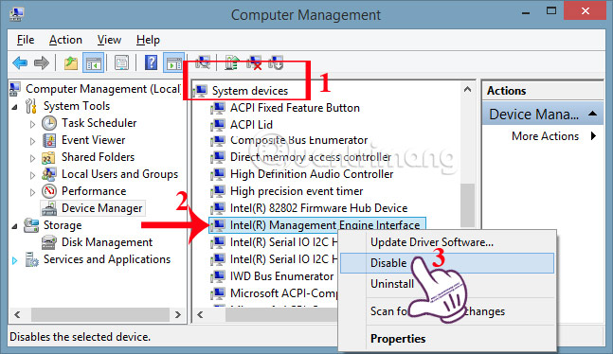The image size is (613, 354).
Task: Click the Forward arrow toolbar icon
Action: (42, 62)
